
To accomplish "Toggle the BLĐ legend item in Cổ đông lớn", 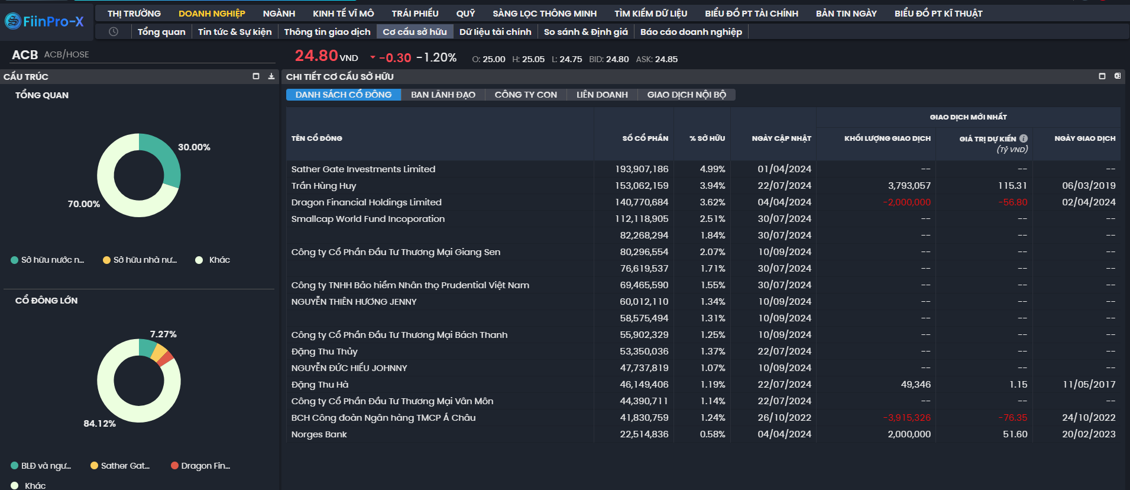I will 41,466.
